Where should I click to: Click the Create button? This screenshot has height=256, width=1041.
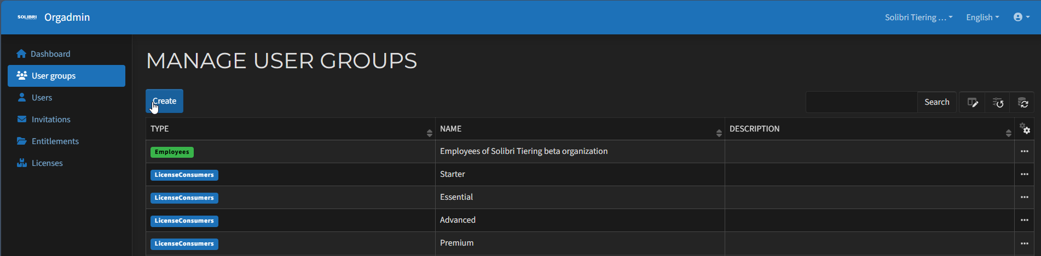164,101
